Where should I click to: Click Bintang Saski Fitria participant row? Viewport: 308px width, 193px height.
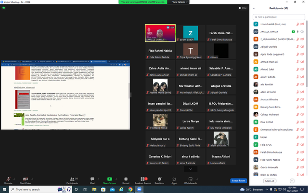click(279, 107)
